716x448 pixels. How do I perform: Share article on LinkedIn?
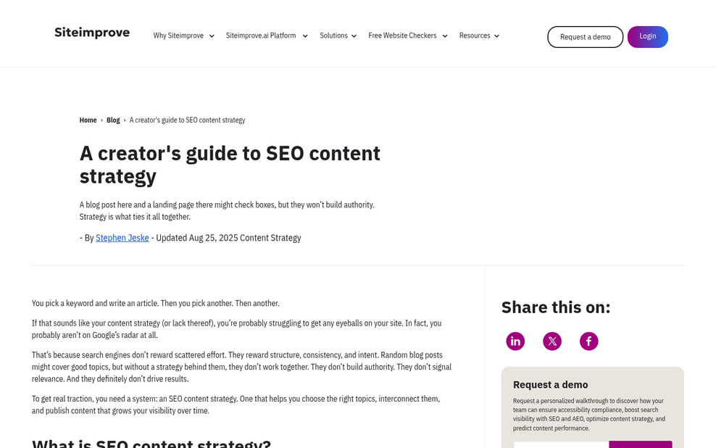[x=515, y=341]
